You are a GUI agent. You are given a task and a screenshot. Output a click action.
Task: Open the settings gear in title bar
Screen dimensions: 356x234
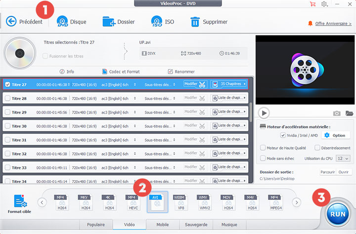pos(324,4)
